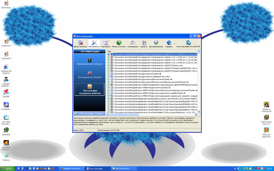The image size is (274, 171).
Task: Uncheck checkbox for Adobe Сохранить для Web row
Action: pyautogui.click(x=109, y=99)
